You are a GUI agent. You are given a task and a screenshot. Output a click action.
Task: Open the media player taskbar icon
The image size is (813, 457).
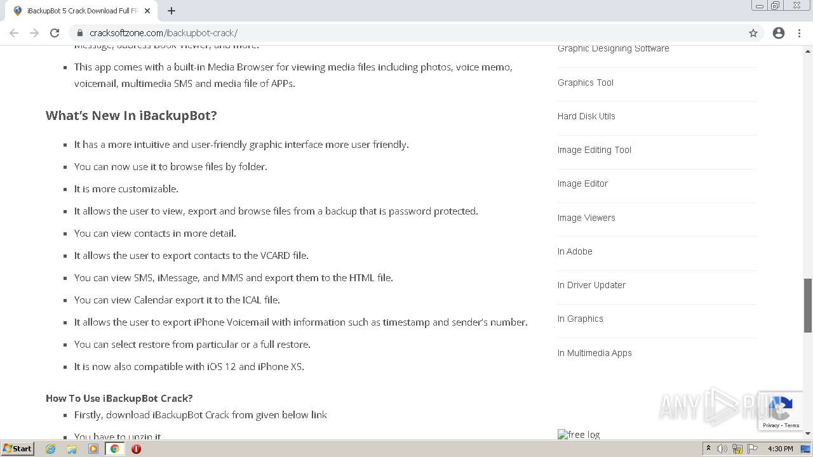93,449
